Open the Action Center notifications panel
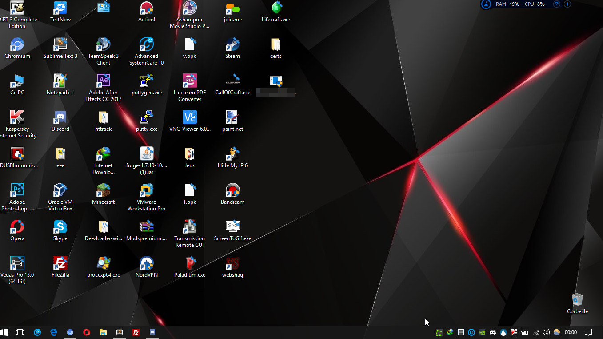 click(588, 332)
